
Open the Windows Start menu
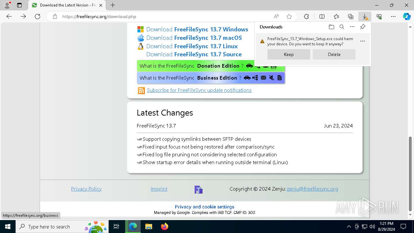coord(8,227)
